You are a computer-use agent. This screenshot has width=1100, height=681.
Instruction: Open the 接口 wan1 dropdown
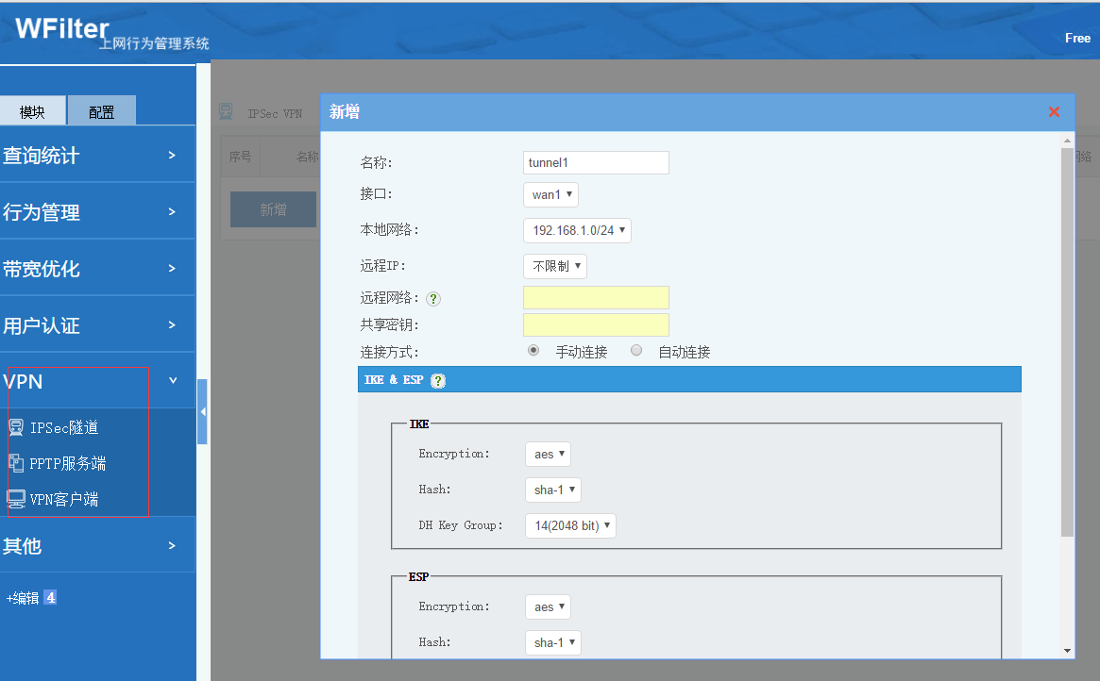[550, 194]
